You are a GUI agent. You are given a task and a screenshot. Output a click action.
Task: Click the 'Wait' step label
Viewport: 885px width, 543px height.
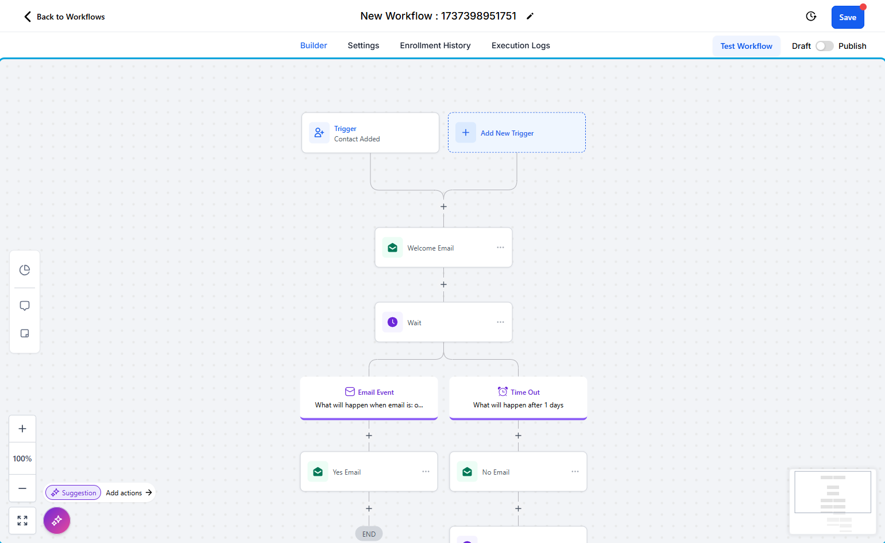point(414,323)
